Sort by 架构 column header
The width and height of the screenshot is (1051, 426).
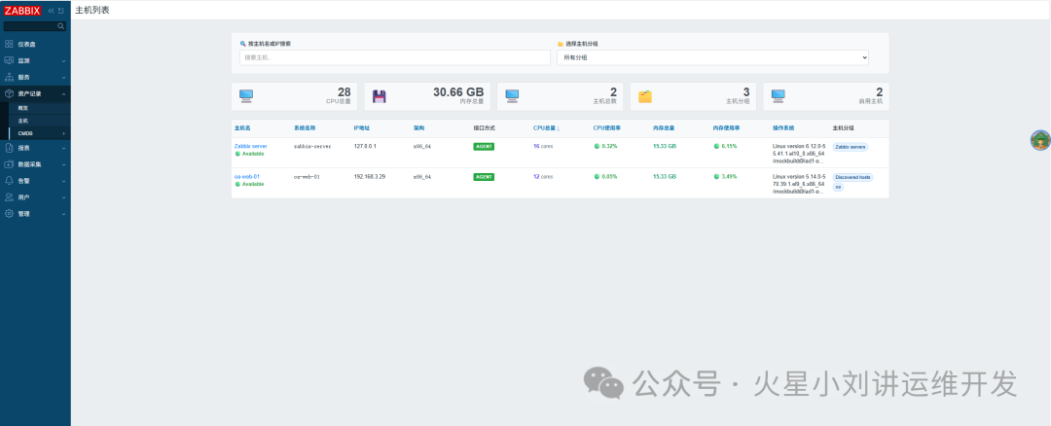pyautogui.click(x=418, y=128)
